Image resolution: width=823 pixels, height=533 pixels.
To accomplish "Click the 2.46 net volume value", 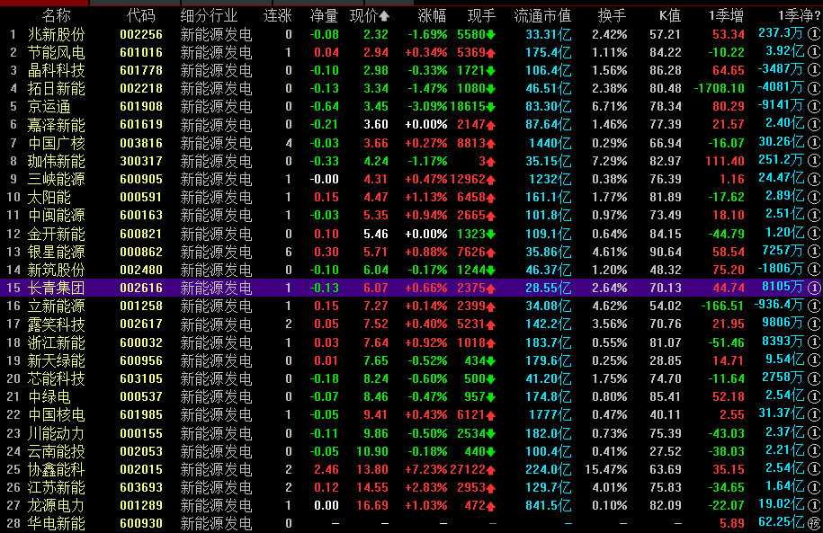I will point(327,469).
